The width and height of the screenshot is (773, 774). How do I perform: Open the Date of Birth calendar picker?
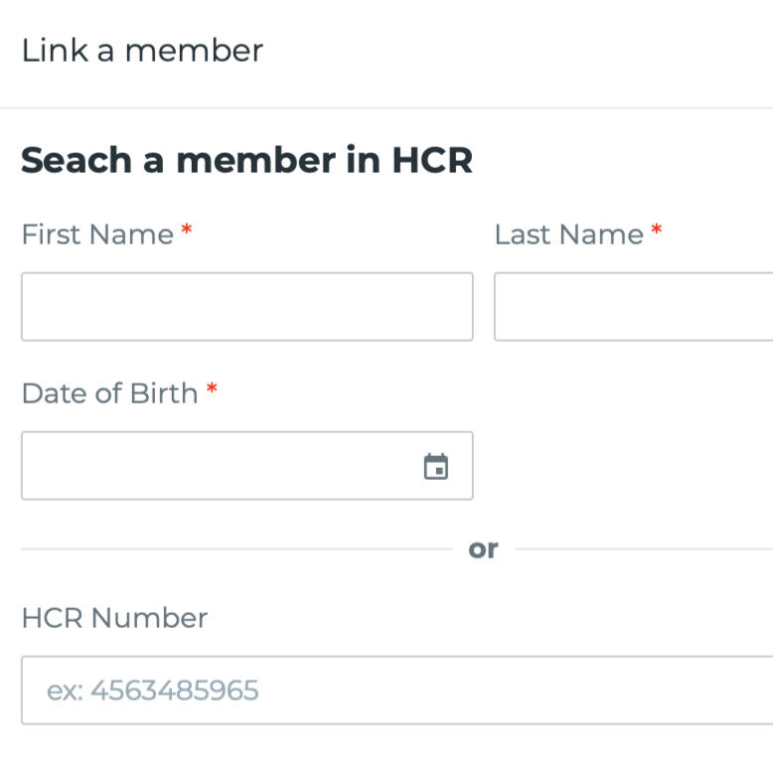pyautogui.click(x=436, y=466)
